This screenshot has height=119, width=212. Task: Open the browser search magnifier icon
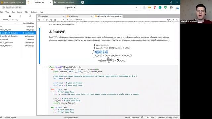point(144,8)
